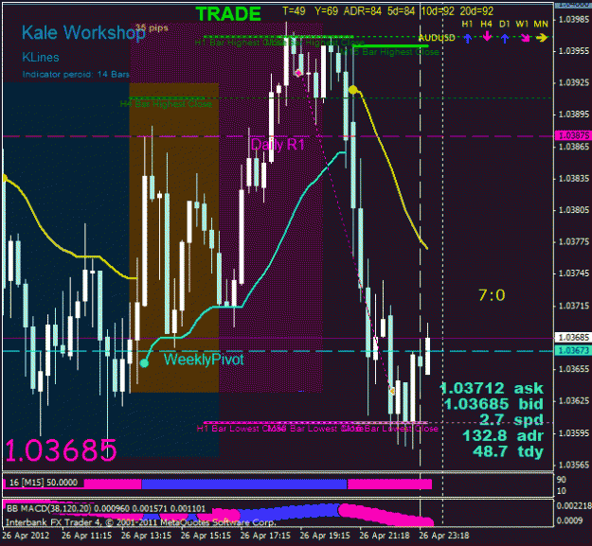Click the Indicator period 14 Bars text
Screen dimensions: 592x546
tap(76, 75)
